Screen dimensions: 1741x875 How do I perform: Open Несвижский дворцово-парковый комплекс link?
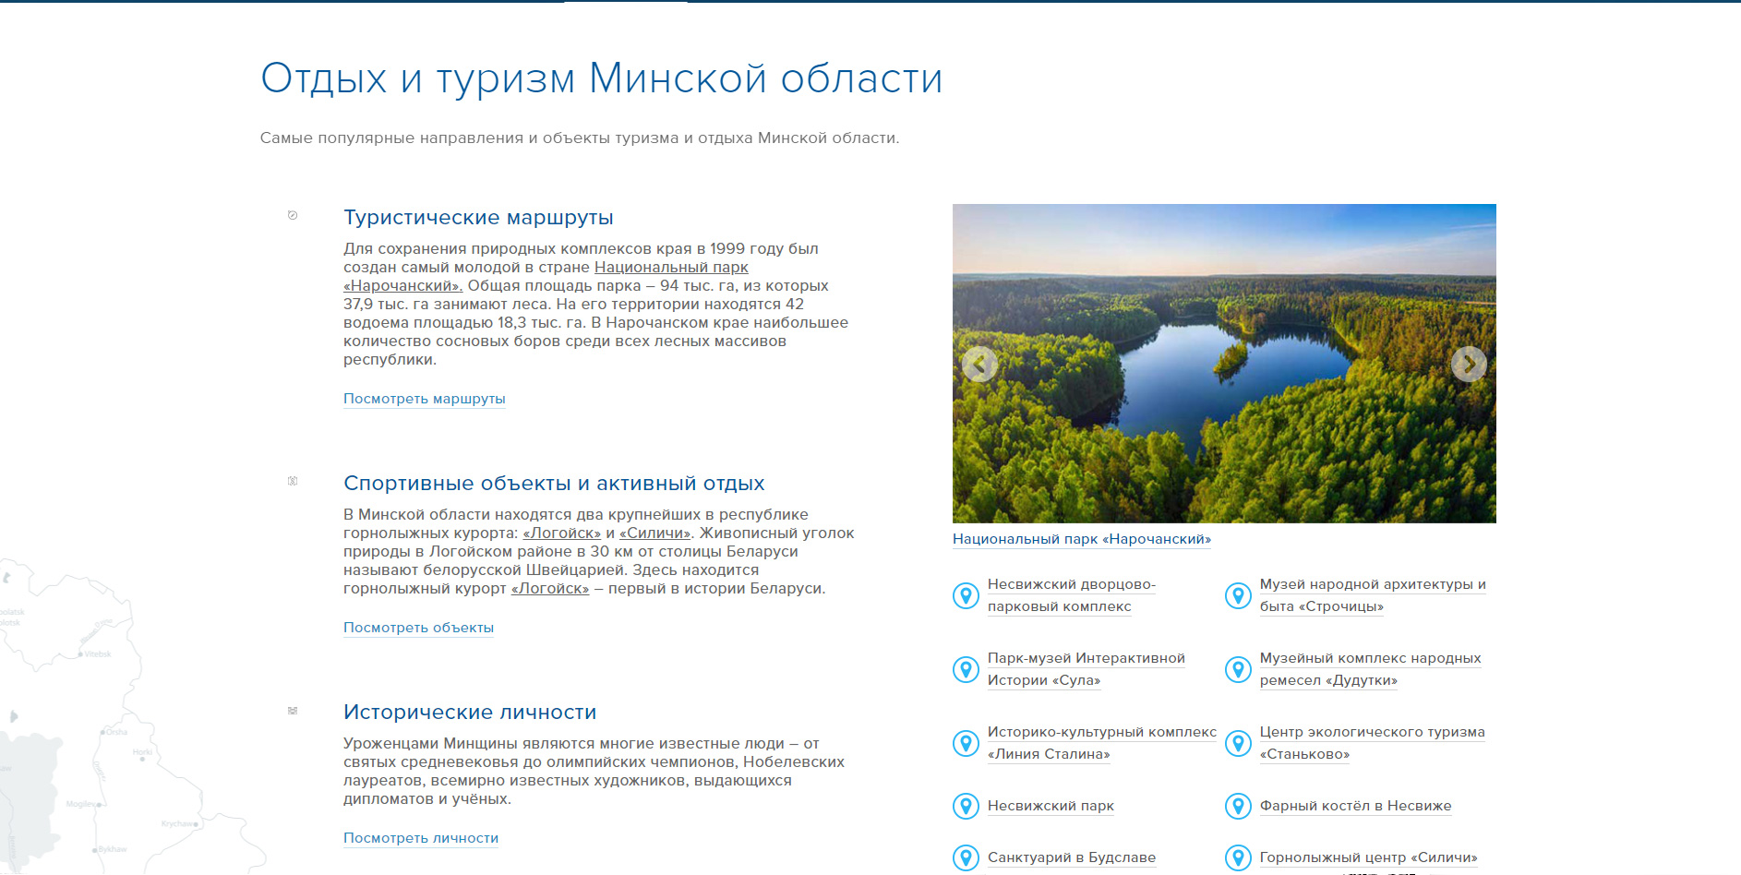point(1072,595)
